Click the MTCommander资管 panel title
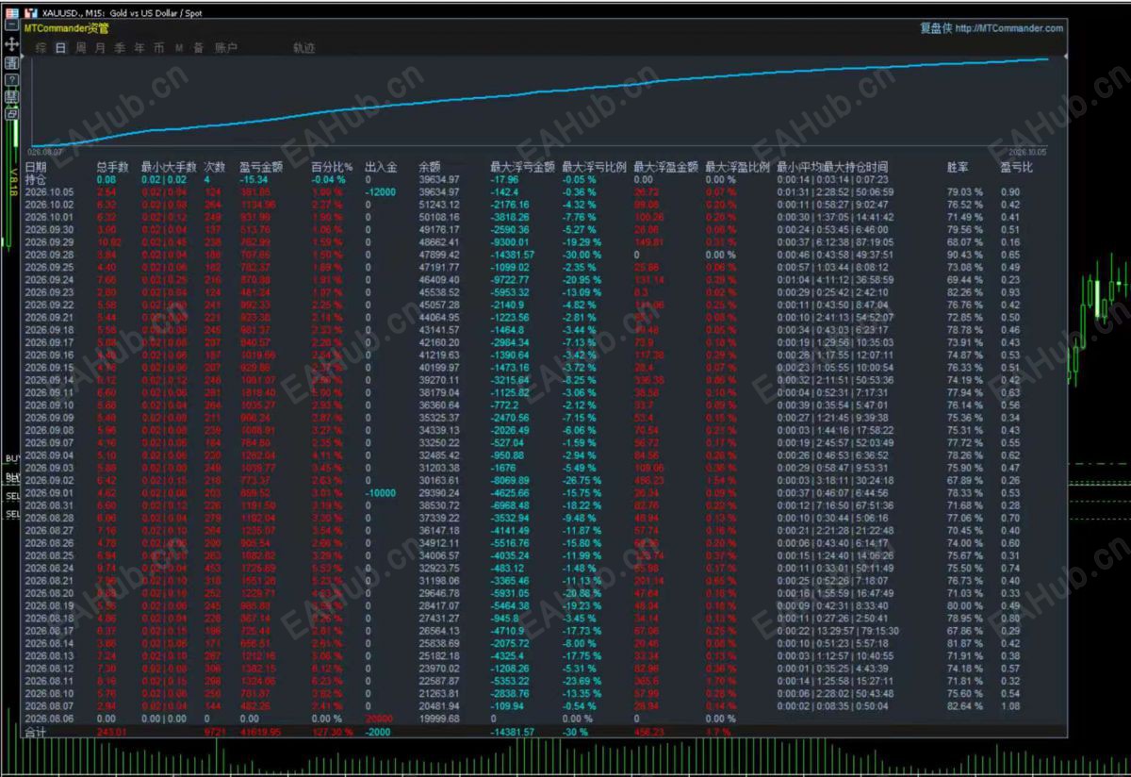This screenshot has width=1131, height=777. pos(66,28)
